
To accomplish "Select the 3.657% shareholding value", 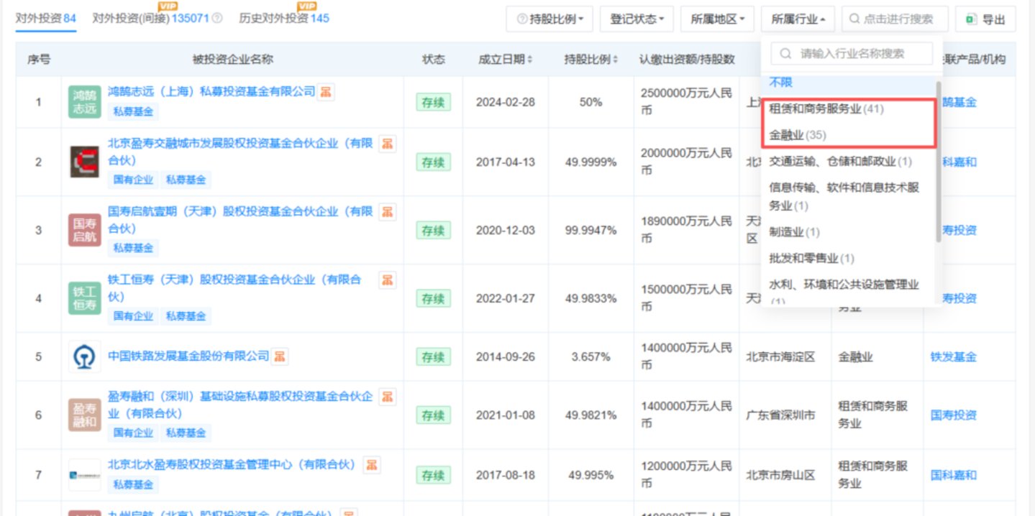I will 591,356.
